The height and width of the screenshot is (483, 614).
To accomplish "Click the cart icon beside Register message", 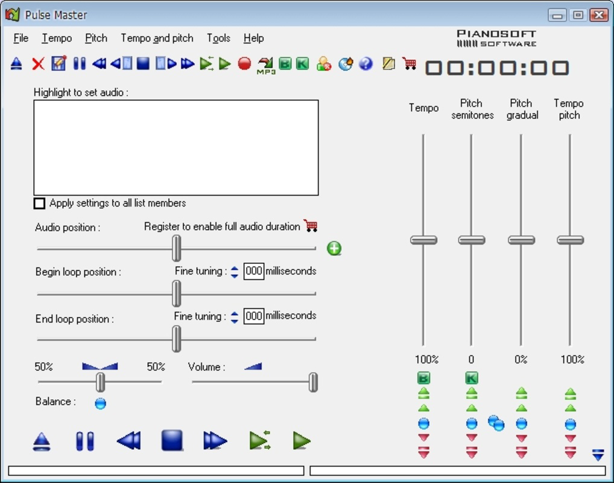I will click(x=311, y=225).
